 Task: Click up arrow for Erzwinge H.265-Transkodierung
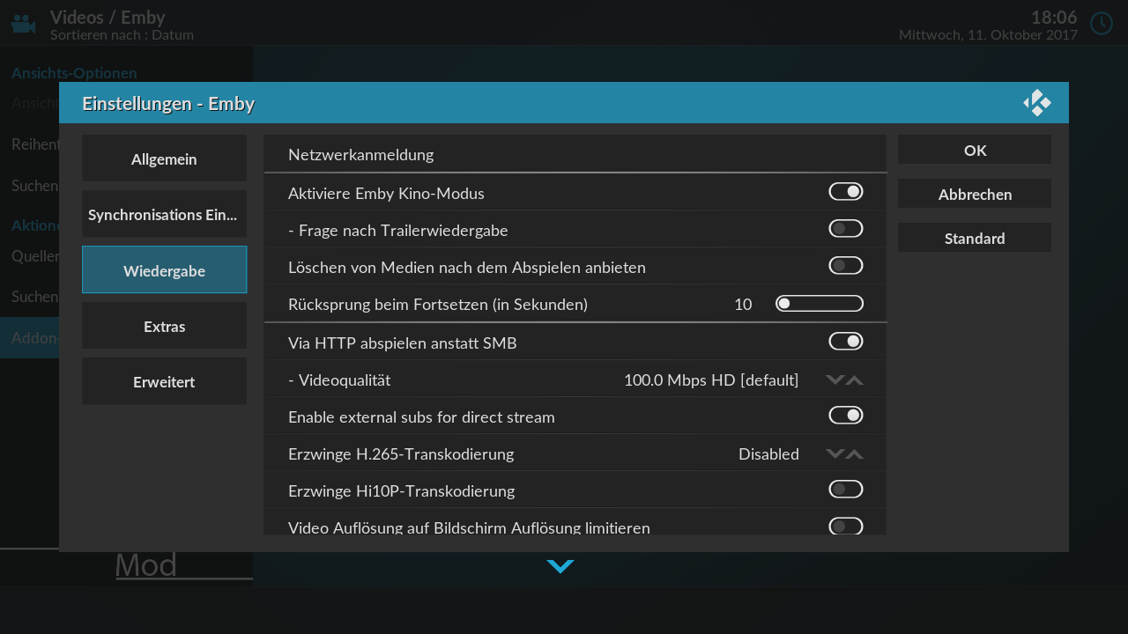click(x=854, y=454)
